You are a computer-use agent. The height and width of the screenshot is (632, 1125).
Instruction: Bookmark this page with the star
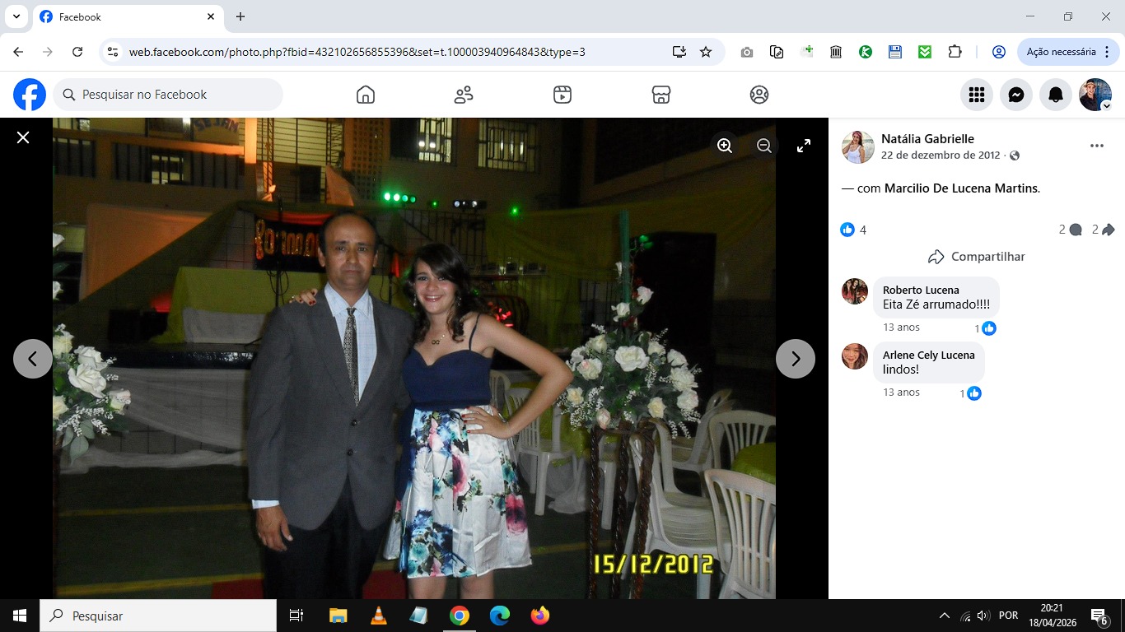point(706,52)
